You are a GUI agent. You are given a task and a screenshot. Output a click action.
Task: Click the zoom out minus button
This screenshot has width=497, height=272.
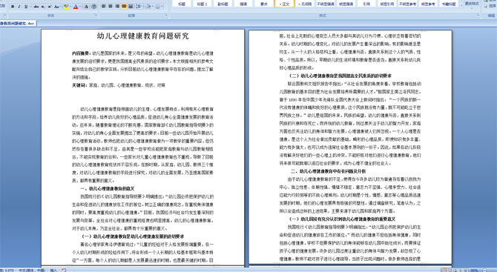[x=485, y=270]
